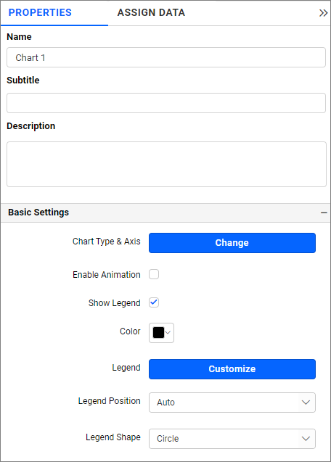Open Legend Position dropdown arrow
Viewport: 331px width, 462px height.
[x=306, y=403]
